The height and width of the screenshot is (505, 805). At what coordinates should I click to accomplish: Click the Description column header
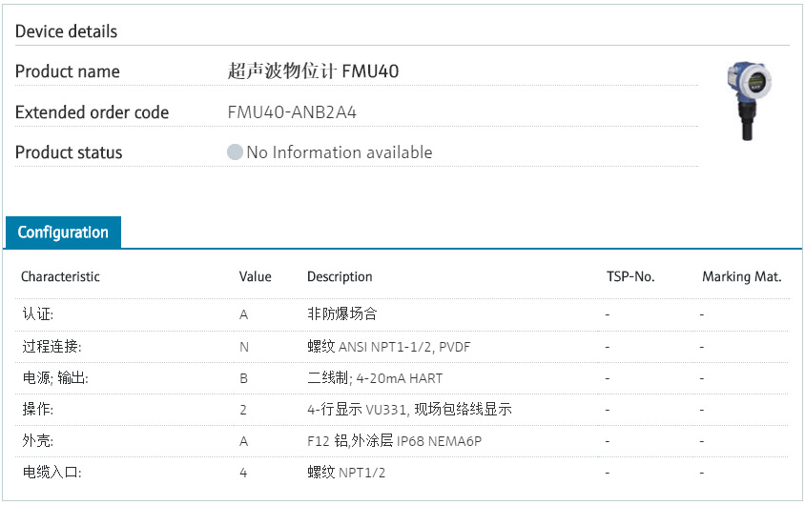tap(340, 277)
